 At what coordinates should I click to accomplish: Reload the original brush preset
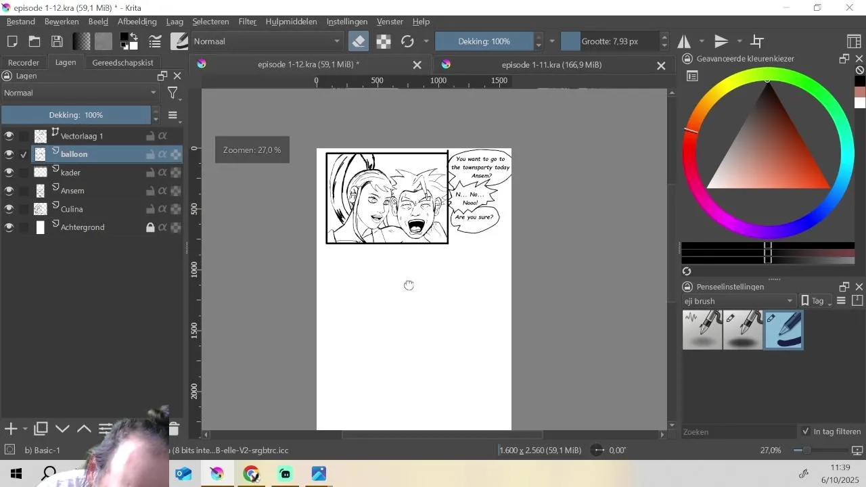pos(407,41)
